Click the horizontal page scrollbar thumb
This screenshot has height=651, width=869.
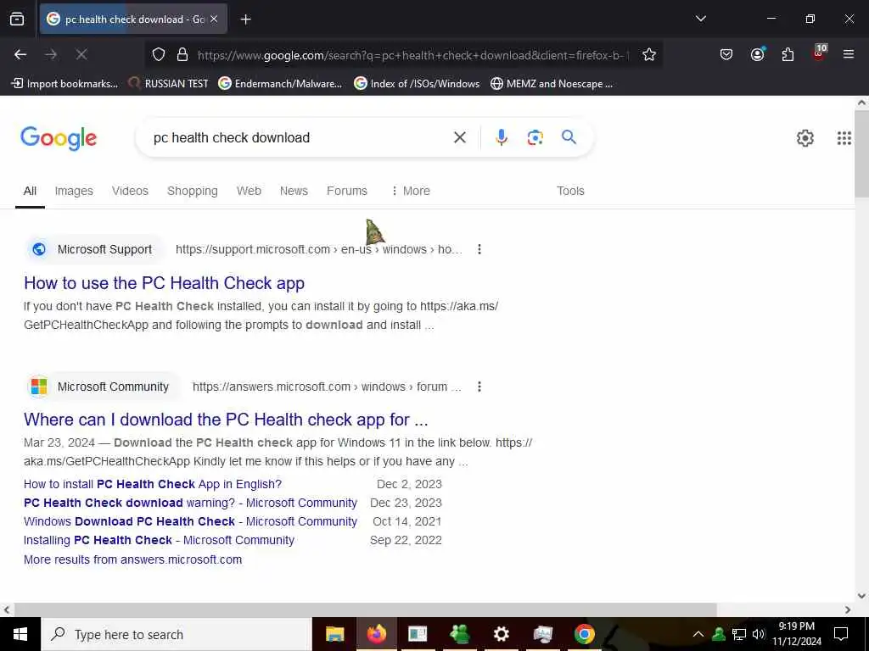click(x=366, y=610)
